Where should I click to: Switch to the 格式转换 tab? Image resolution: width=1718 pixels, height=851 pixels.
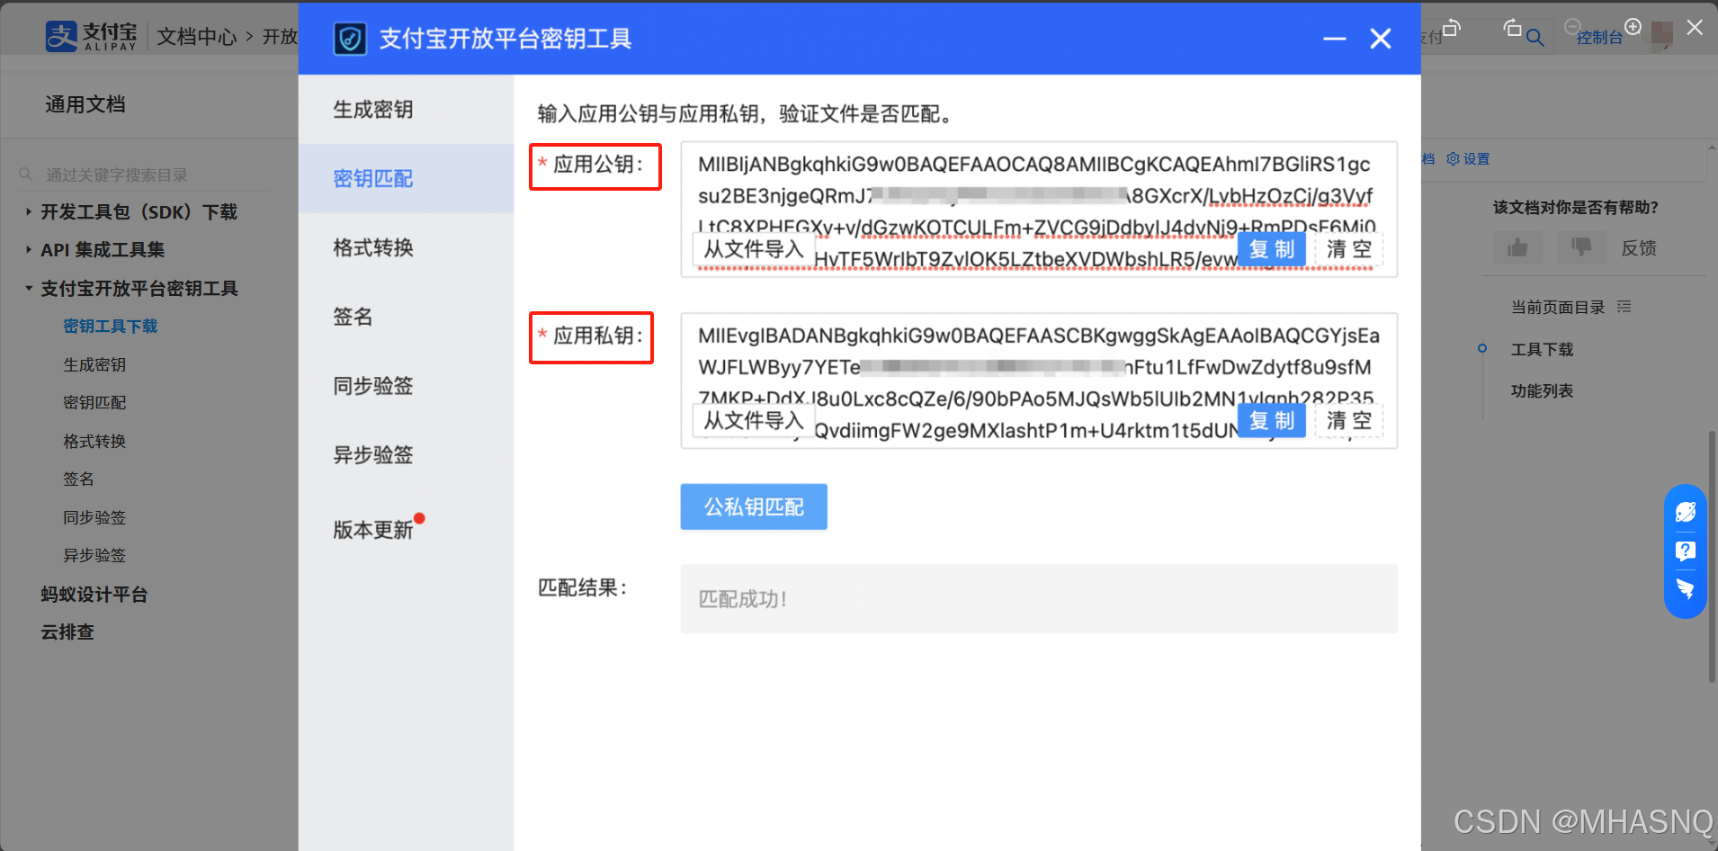click(x=406, y=247)
